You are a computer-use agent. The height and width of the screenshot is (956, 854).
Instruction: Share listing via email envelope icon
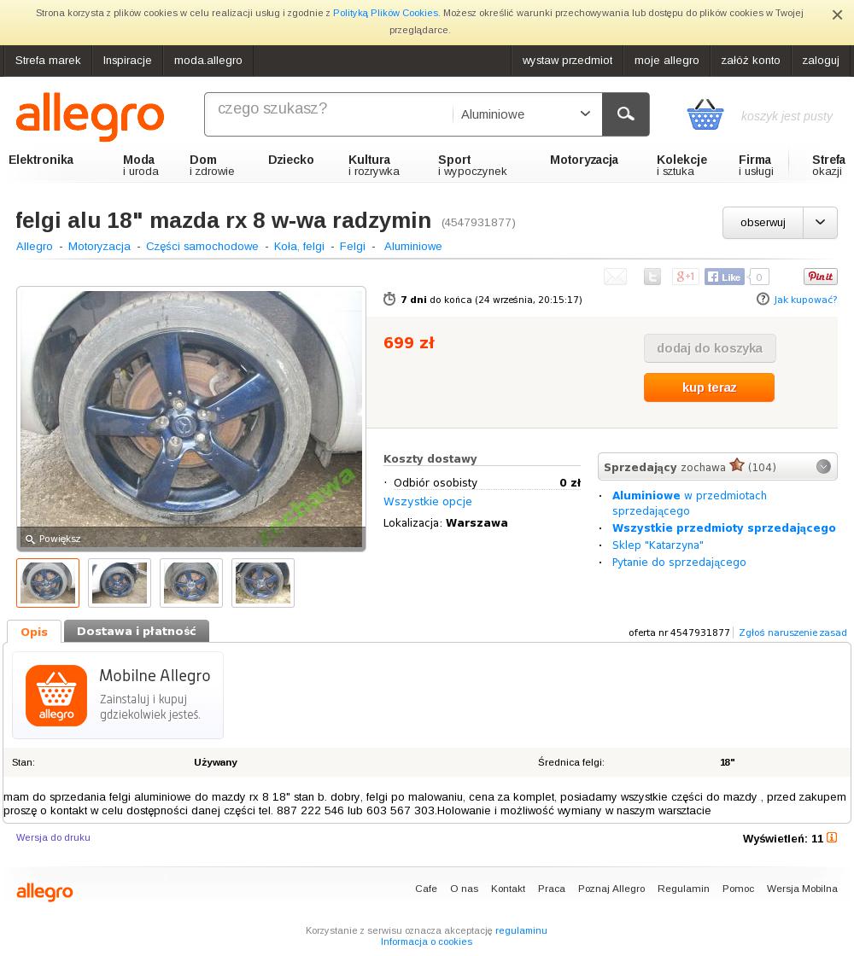tap(615, 277)
